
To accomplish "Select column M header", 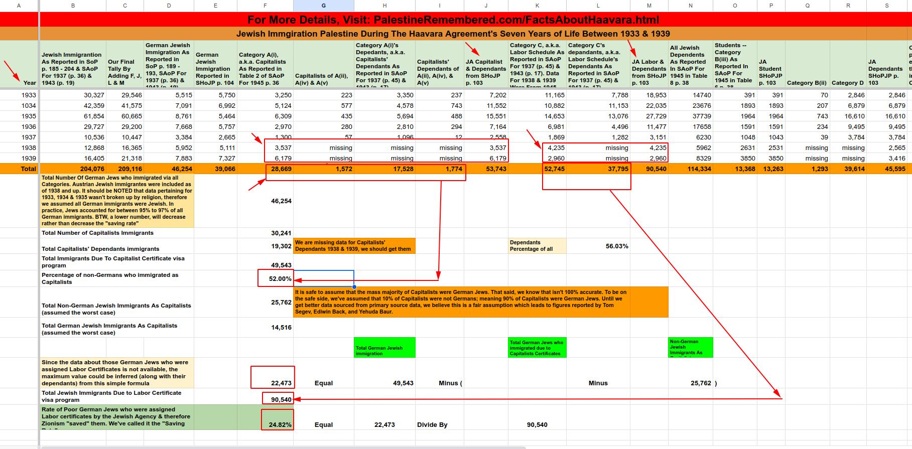I will click(649, 6).
